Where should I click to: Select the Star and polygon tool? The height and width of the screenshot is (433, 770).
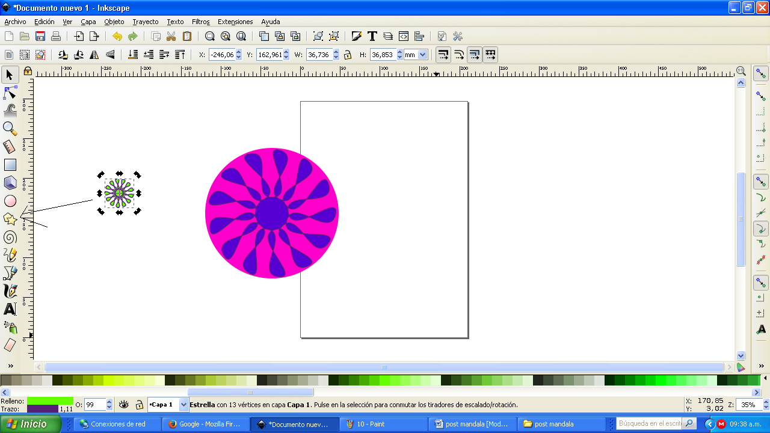[x=10, y=219]
